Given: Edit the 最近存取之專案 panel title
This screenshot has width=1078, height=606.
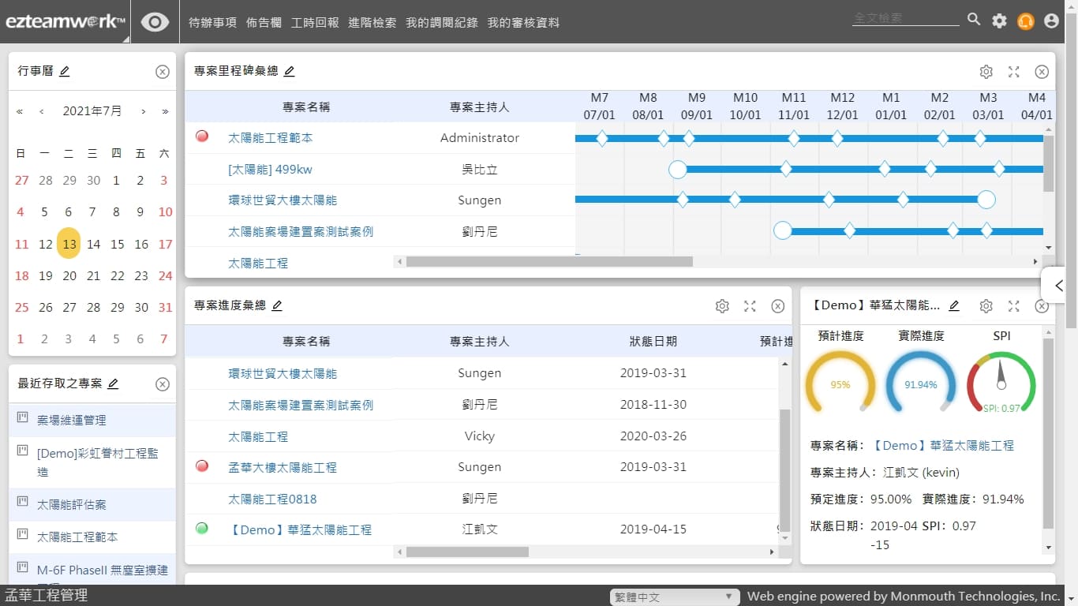Looking at the screenshot, I should pyautogui.click(x=113, y=384).
